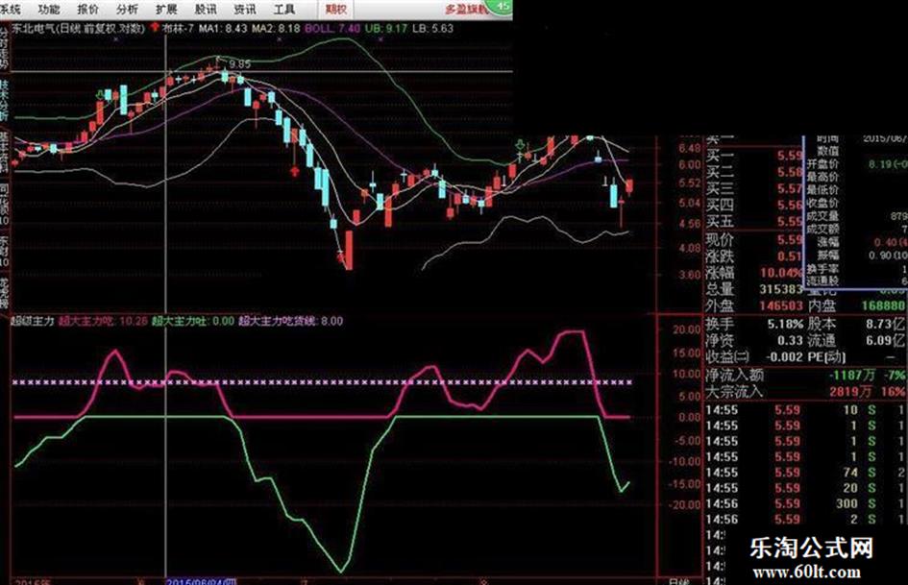Image resolution: width=908 pixels, height=585 pixels.
Task: Click the 超大主力吃: 10.28 label
Action: pos(103,320)
